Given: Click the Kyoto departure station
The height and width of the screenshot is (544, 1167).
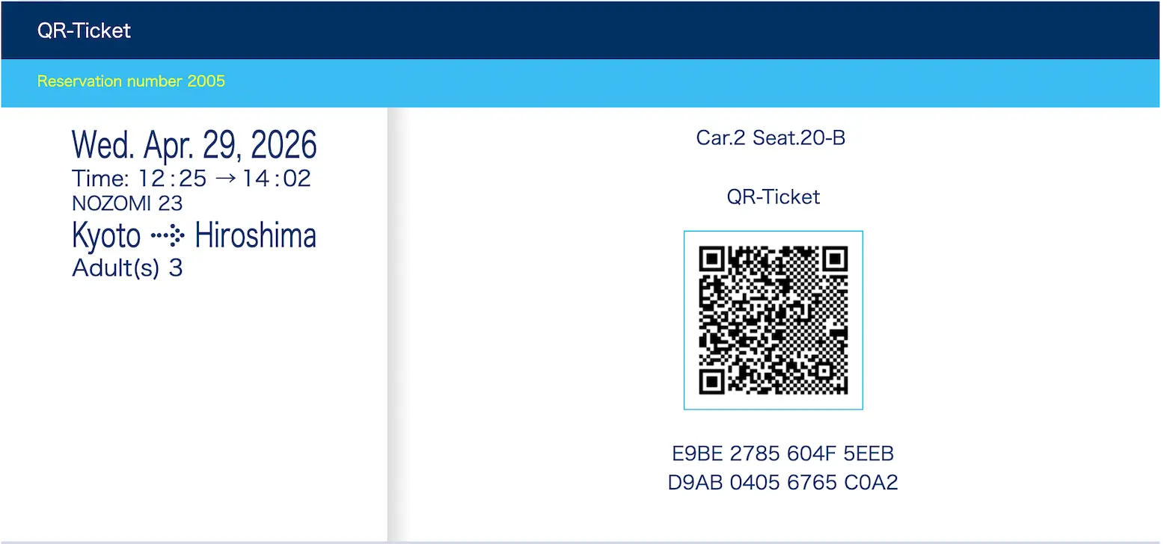Looking at the screenshot, I should (105, 236).
